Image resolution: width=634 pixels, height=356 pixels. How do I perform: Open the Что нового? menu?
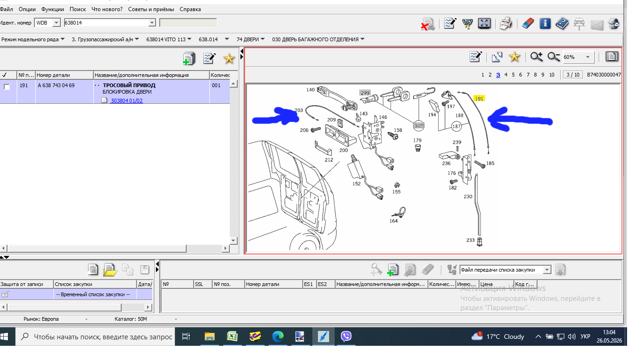pos(107,9)
